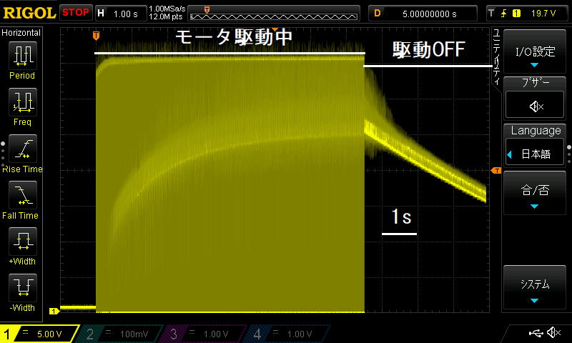
Task: Click the RIGOL logo
Action: (29, 13)
